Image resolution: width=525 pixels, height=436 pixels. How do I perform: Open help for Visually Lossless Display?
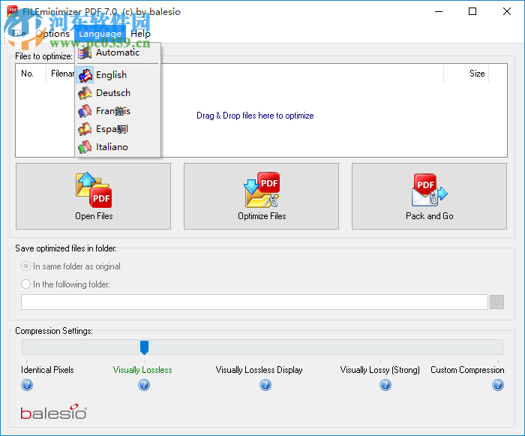click(x=265, y=385)
